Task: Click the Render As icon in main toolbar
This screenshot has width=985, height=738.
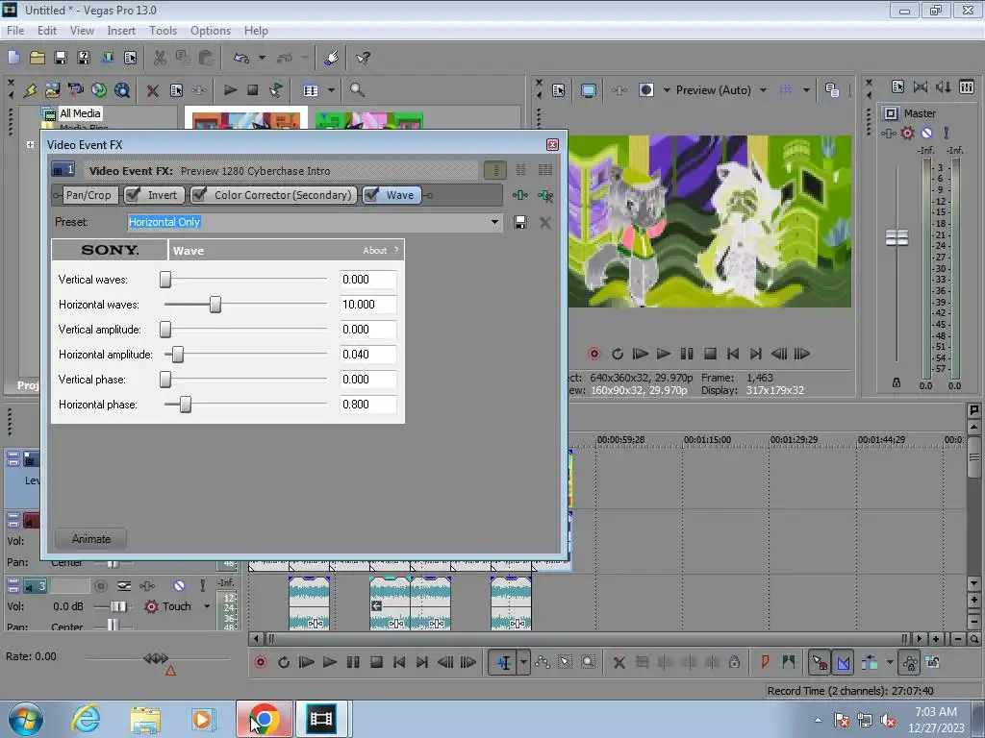Action: (107, 58)
